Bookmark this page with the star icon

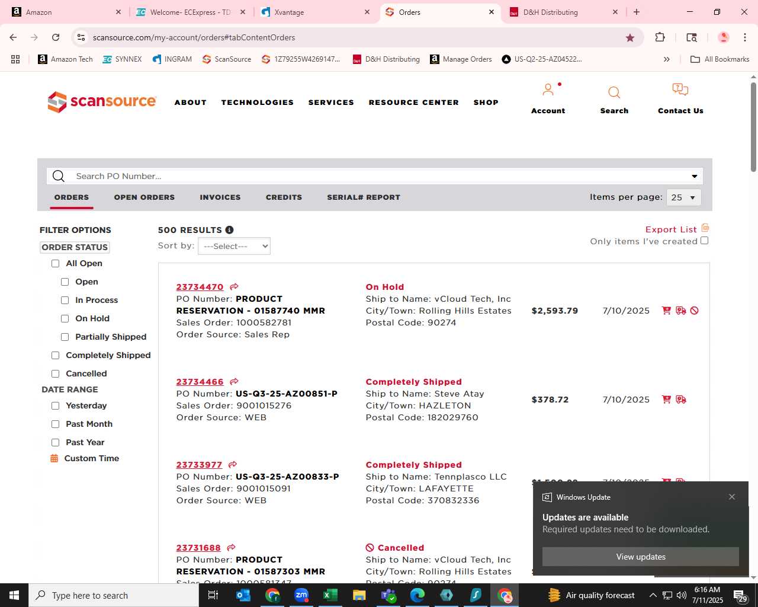click(x=630, y=37)
